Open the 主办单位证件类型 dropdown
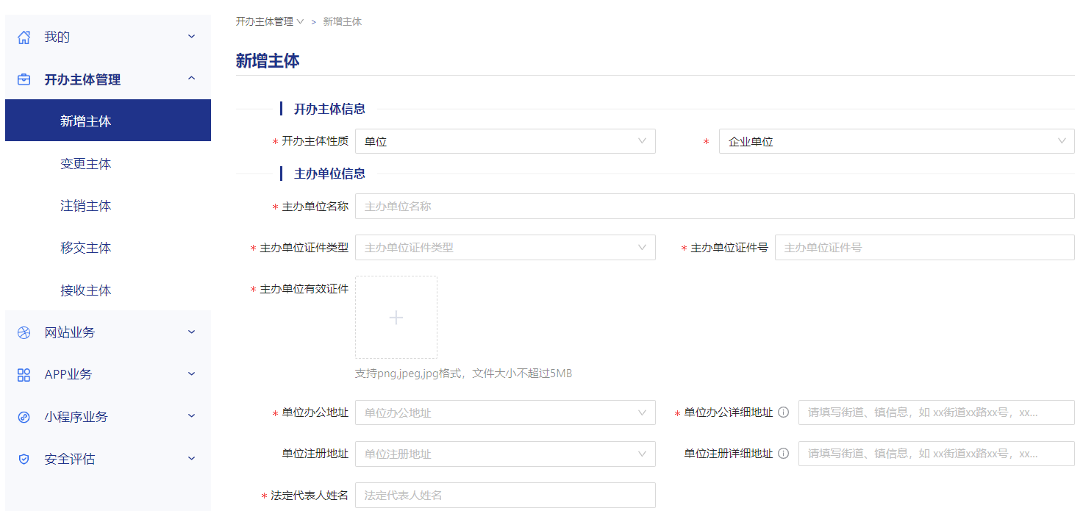 505,247
